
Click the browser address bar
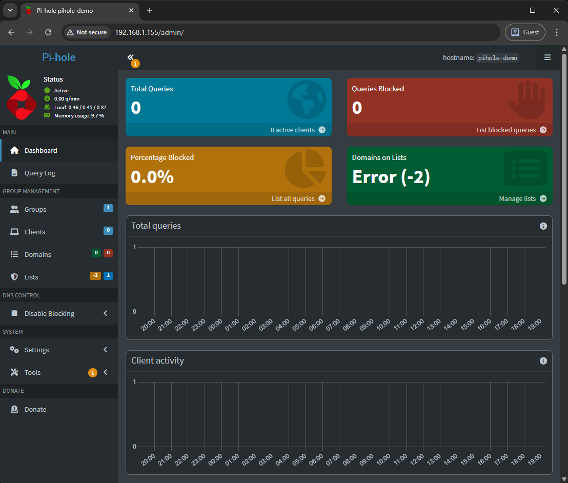[302, 32]
